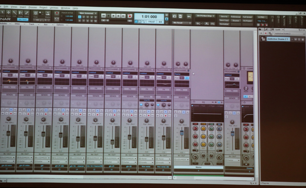
Task: Click the volume fader on track 10
Action: (x=8, y=133)
